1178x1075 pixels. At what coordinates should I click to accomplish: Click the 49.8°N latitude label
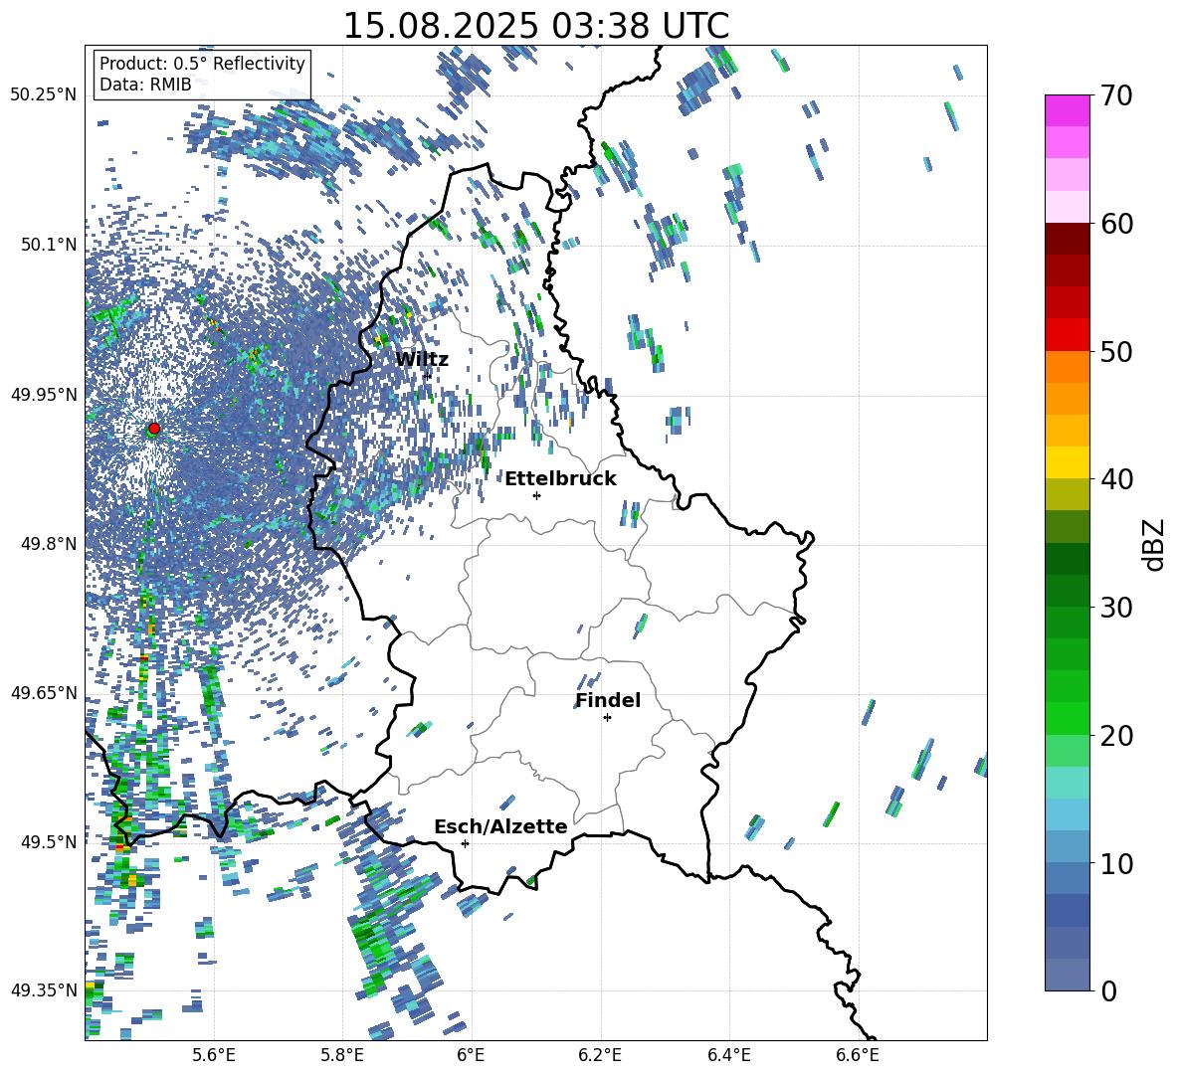pyautogui.click(x=49, y=544)
